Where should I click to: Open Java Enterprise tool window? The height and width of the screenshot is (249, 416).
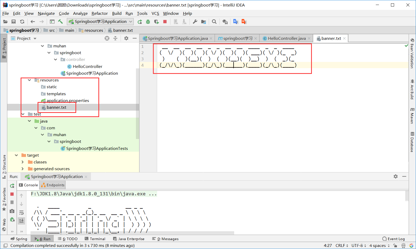[x=129, y=239]
